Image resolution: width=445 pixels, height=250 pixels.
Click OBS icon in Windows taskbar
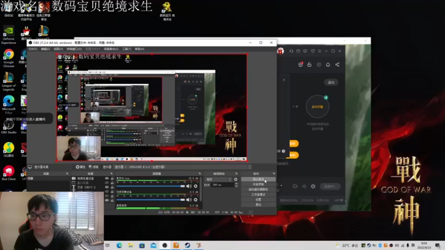pyautogui.click(x=165, y=245)
